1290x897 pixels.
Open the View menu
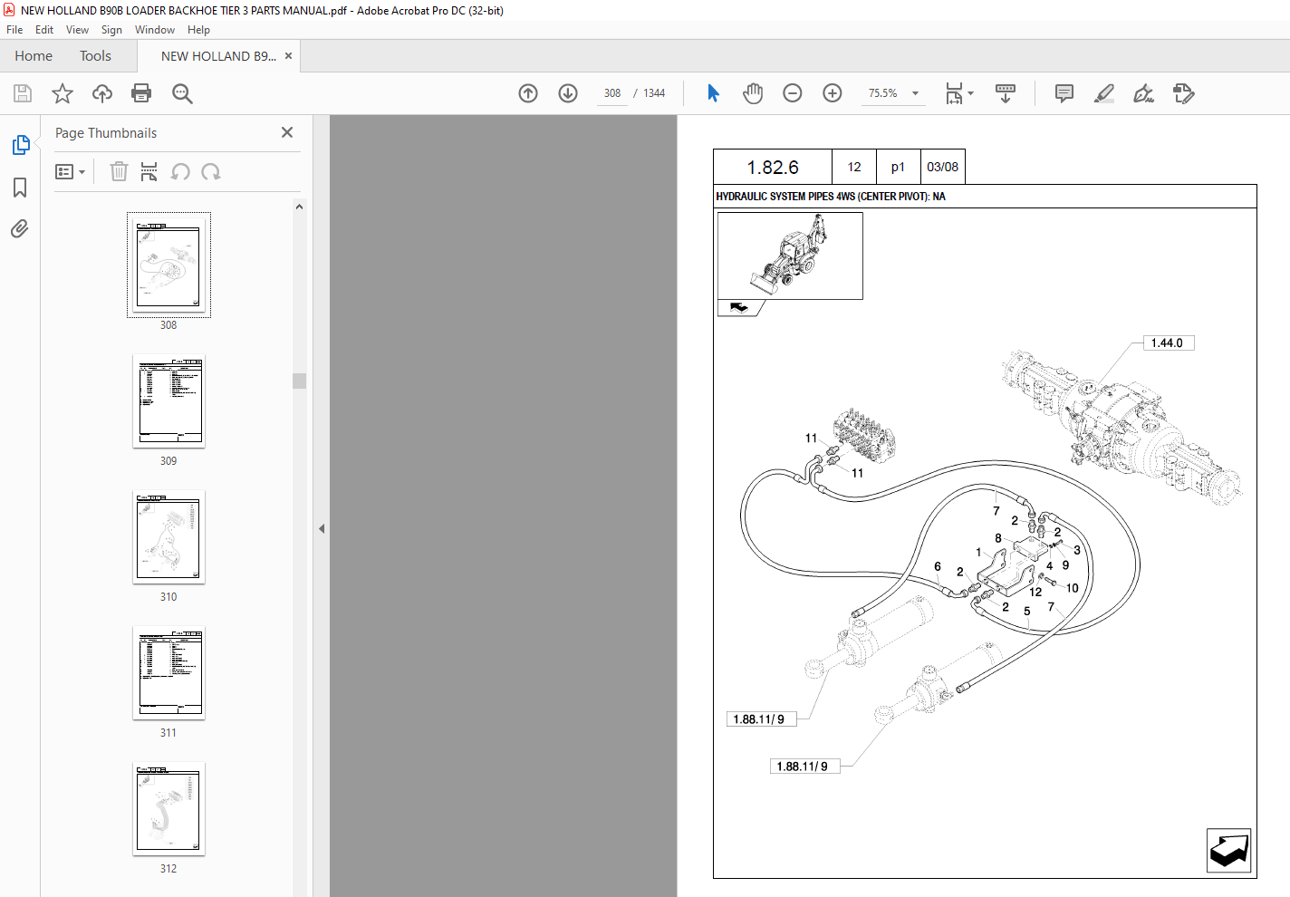(x=77, y=30)
